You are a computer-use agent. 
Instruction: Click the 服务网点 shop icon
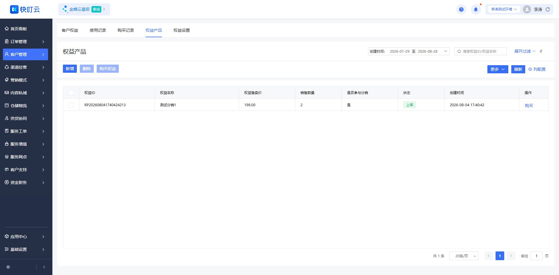pyautogui.click(x=7, y=157)
